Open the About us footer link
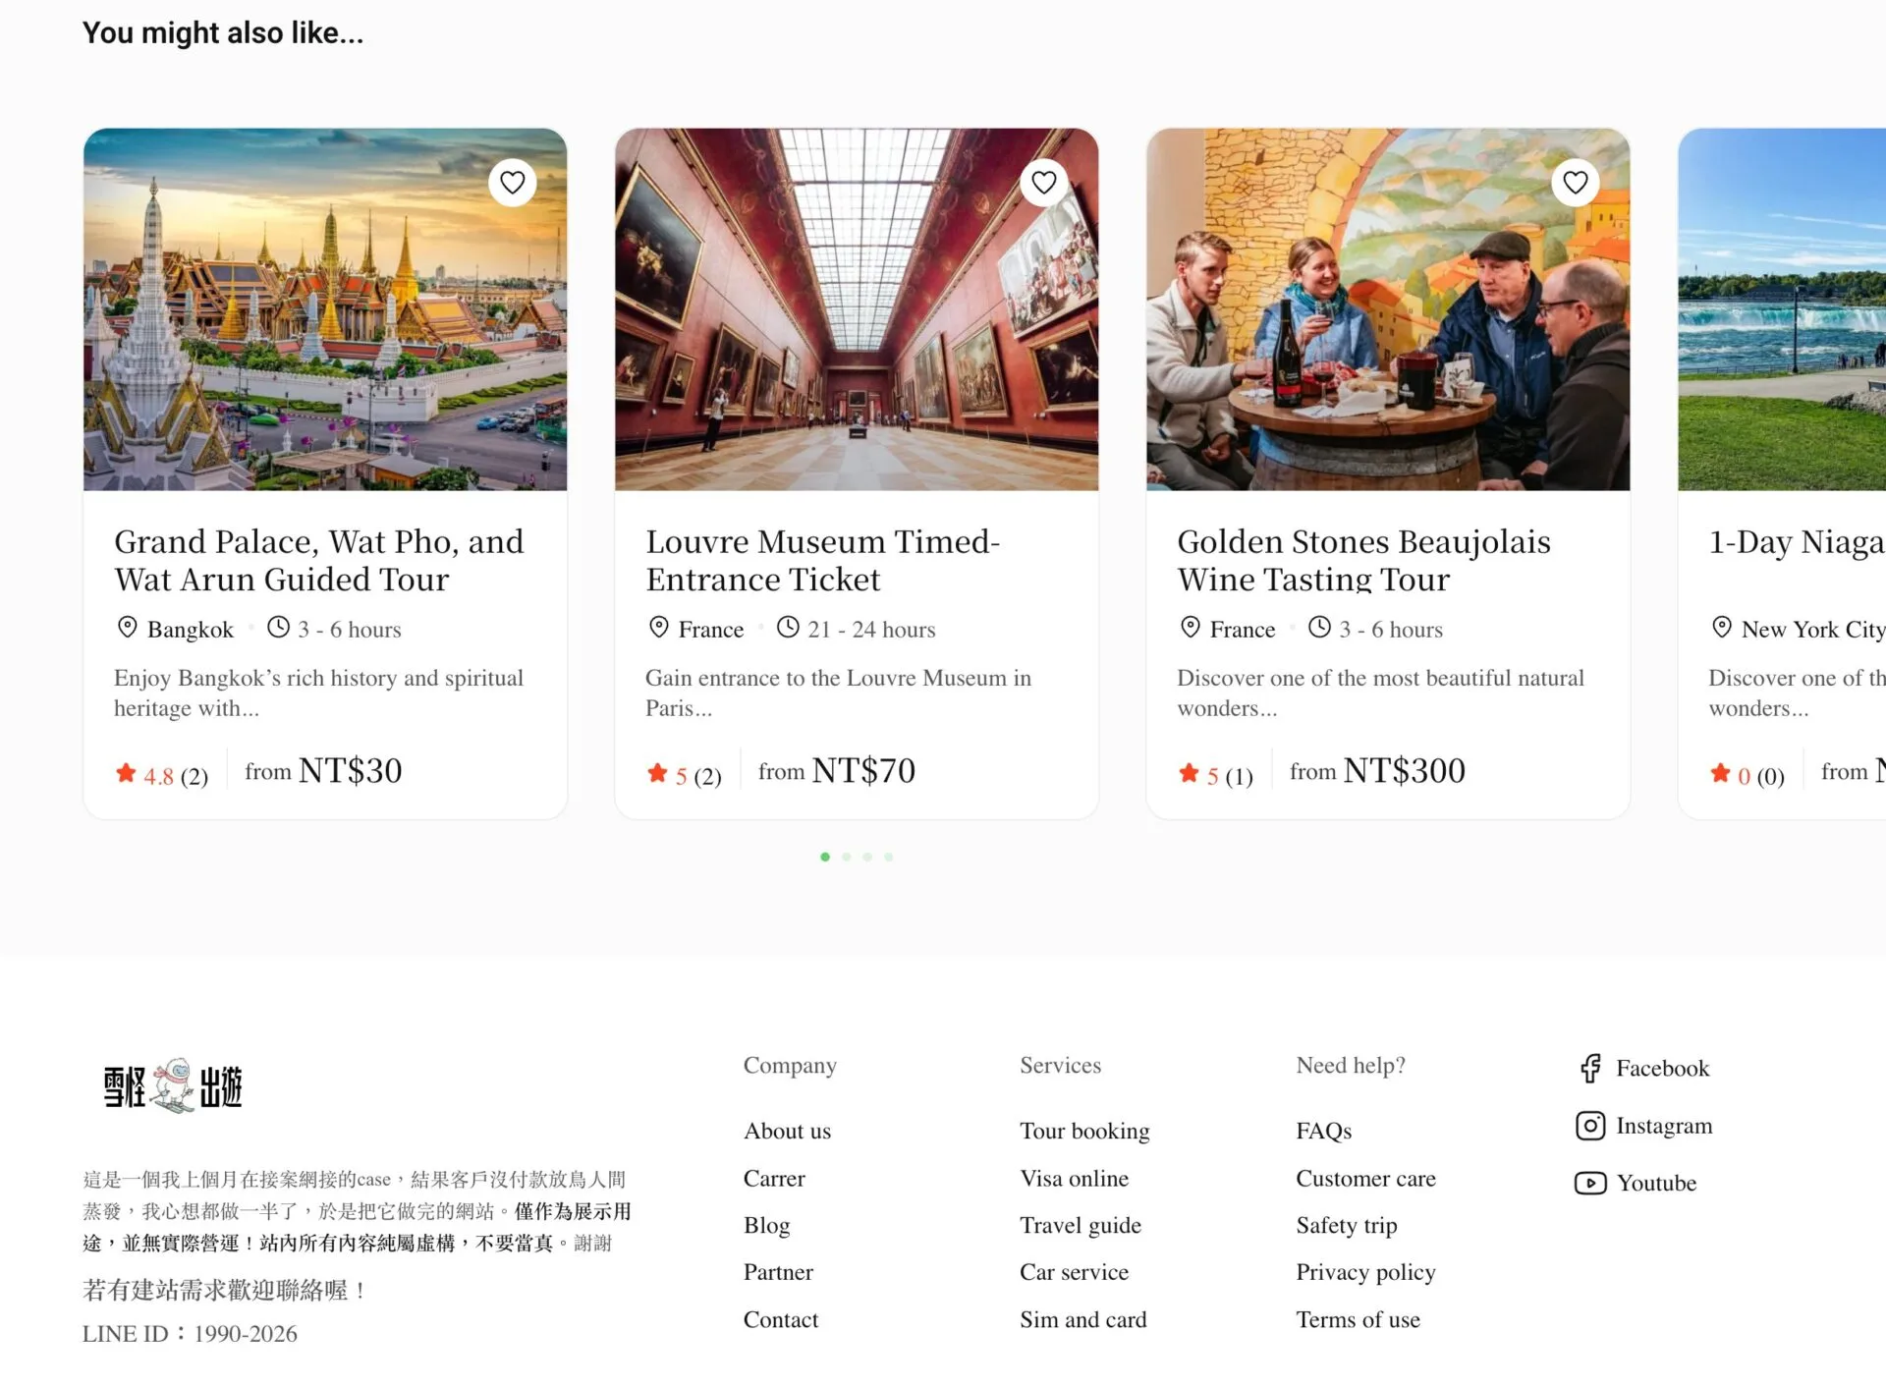The height and width of the screenshot is (1387, 1886). (x=787, y=1131)
